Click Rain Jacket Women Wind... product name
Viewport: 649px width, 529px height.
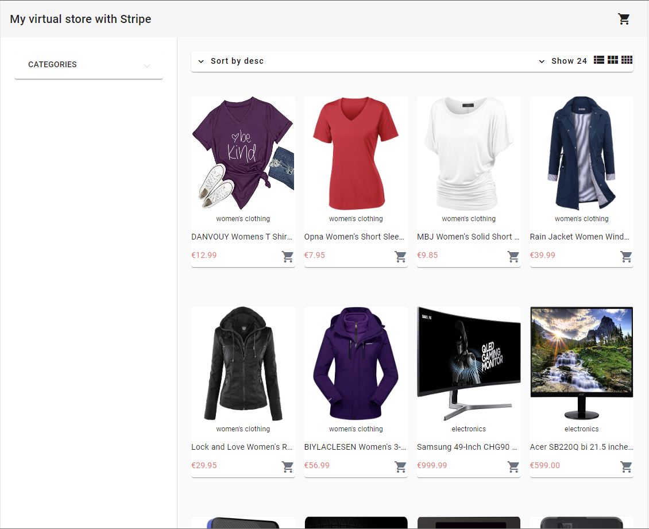pyautogui.click(x=580, y=237)
